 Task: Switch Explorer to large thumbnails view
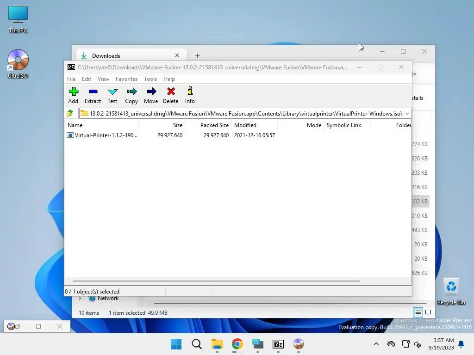(x=428, y=313)
